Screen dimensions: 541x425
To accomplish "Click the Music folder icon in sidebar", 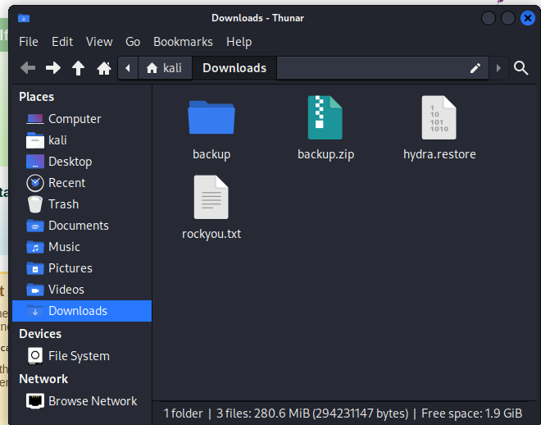I will pos(35,247).
